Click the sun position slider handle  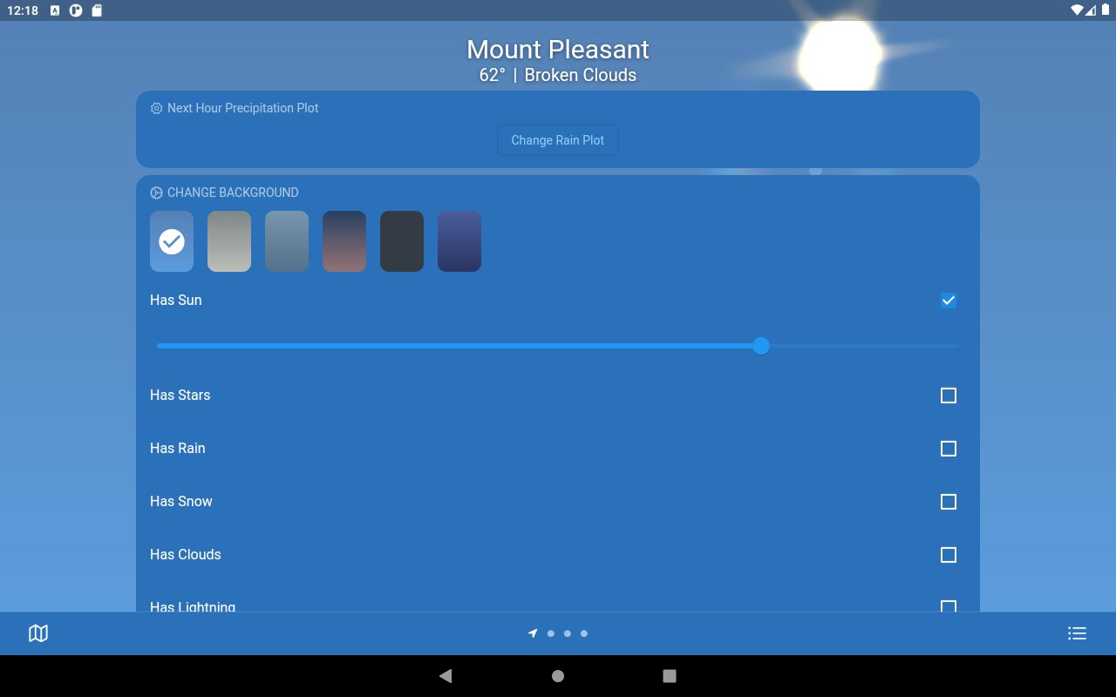pyautogui.click(x=761, y=346)
